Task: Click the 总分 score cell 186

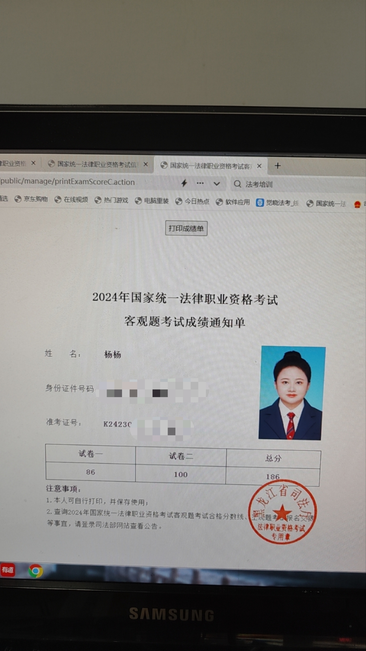Action: pos(273,476)
